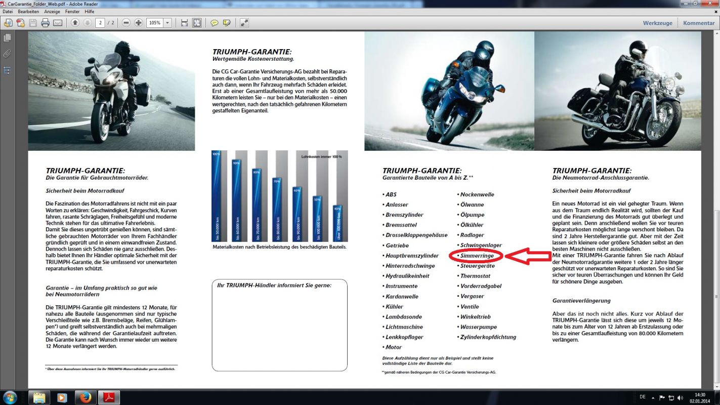Viewport: 720px width, 405px height.
Task: Click the convert PDF toolbar icon
Action: [x=21, y=23]
